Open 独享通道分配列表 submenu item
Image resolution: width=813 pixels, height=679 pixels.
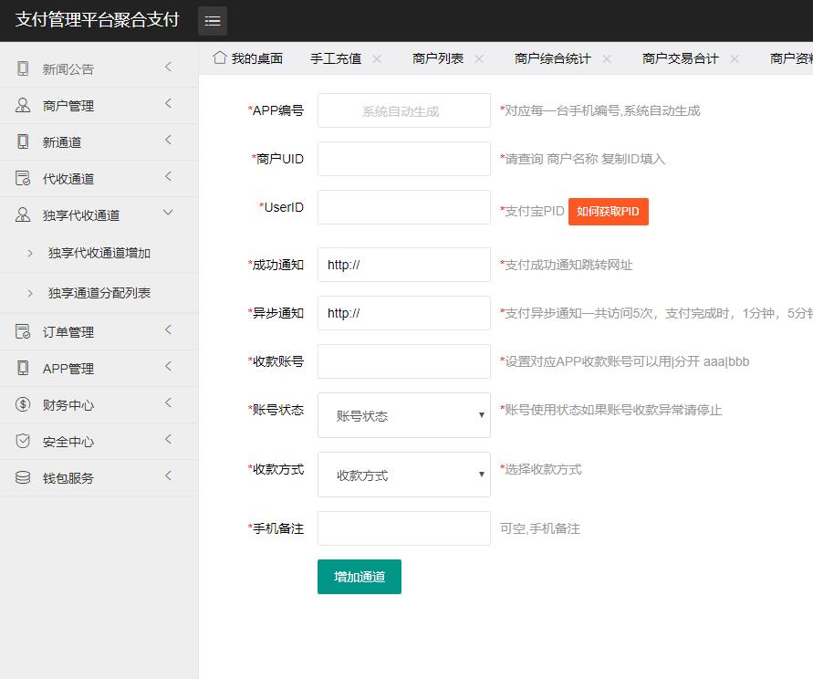[x=99, y=293]
